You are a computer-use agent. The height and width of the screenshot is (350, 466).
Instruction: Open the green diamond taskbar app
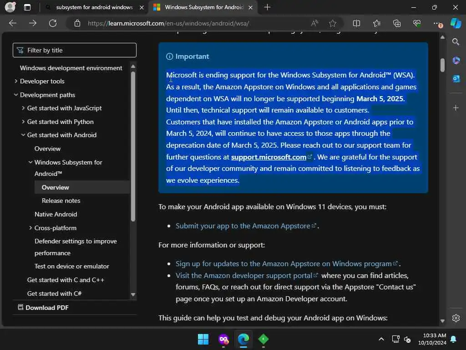(263, 339)
